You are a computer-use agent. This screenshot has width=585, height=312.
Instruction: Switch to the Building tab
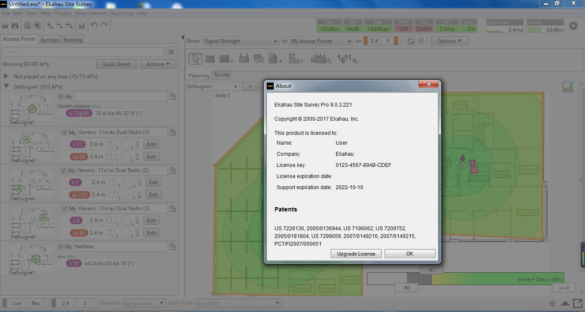(73, 40)
